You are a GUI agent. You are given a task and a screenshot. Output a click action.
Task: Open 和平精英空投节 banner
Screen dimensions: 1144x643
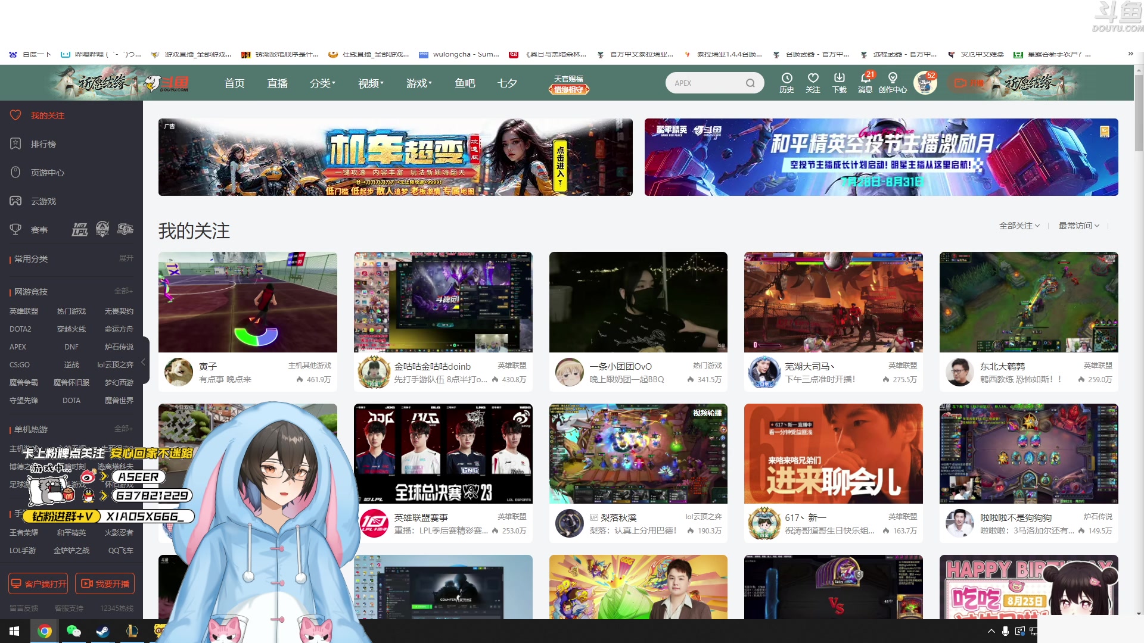point(881,157)
